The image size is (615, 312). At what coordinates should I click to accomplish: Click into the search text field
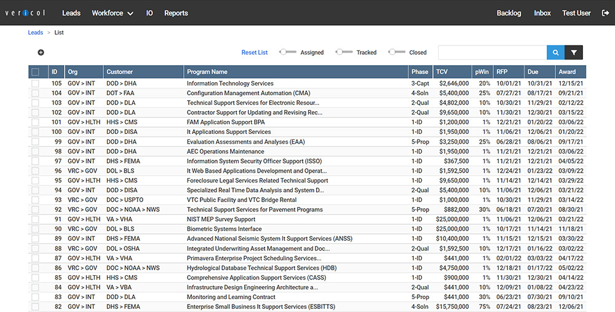492,53
